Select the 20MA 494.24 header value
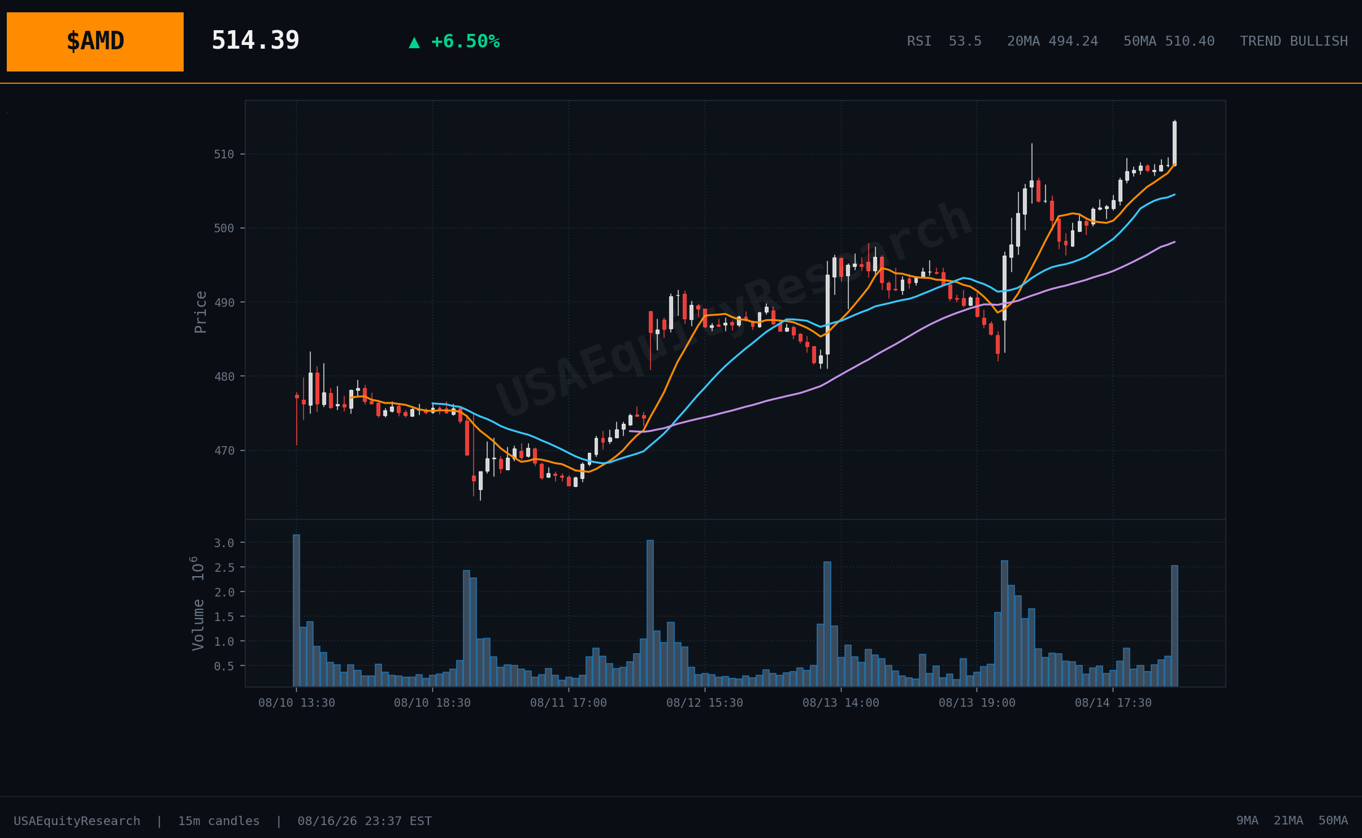 coord(1053,41)
